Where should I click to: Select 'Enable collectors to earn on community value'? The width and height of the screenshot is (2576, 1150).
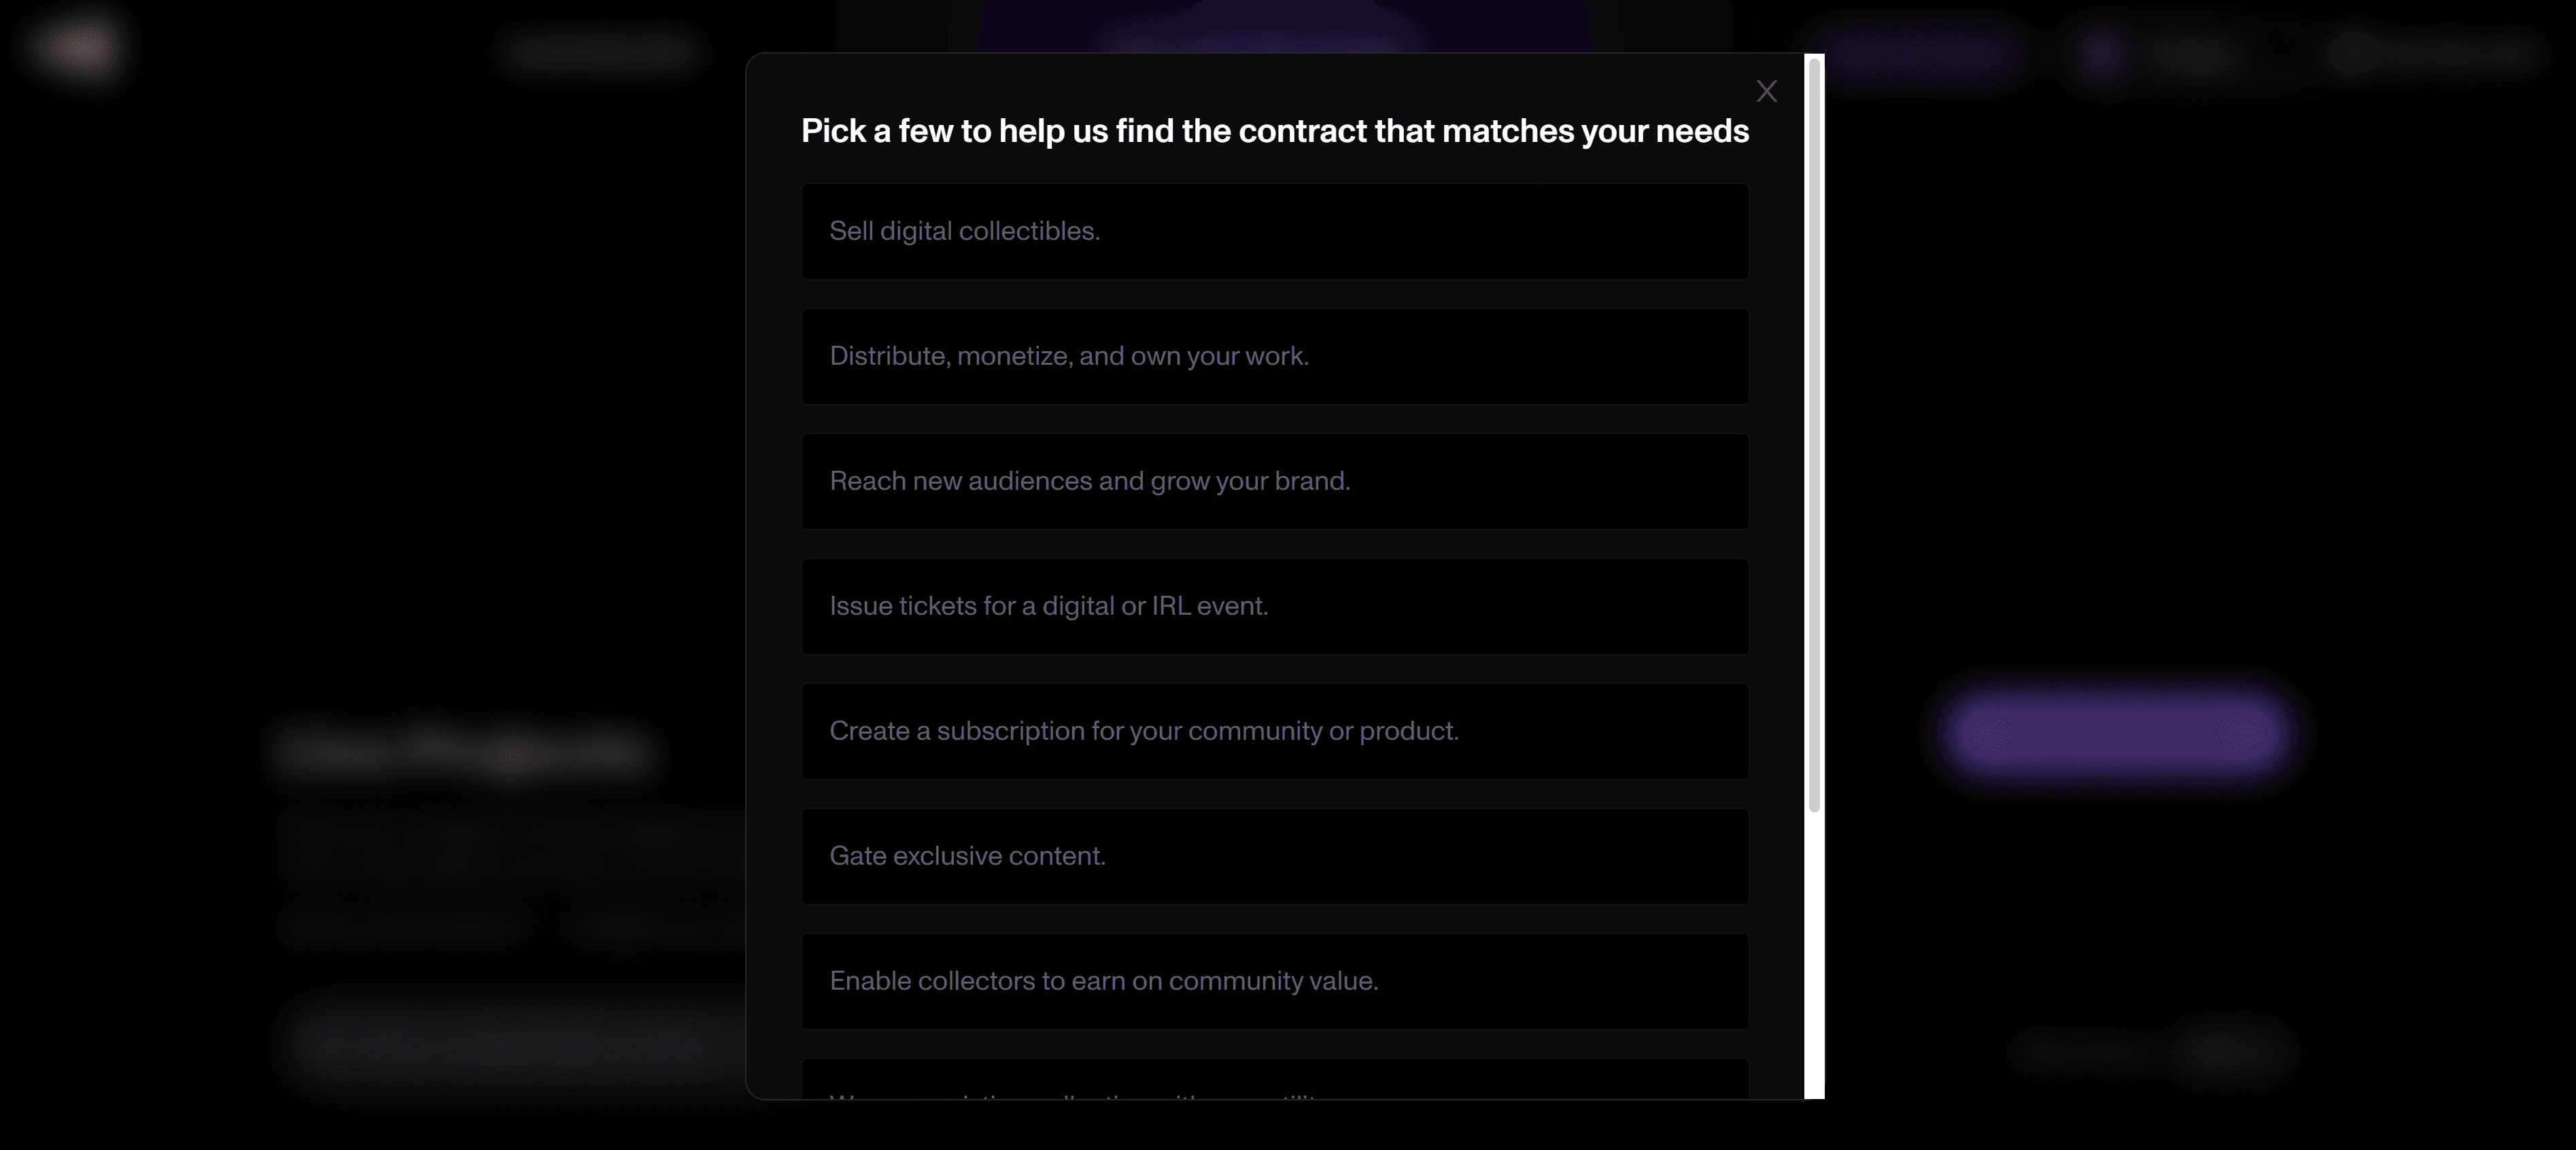click(1275, 980)
